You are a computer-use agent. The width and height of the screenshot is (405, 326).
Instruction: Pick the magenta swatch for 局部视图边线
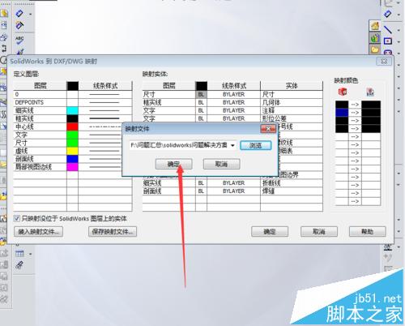pyautogui.click(x=72, y=167)
